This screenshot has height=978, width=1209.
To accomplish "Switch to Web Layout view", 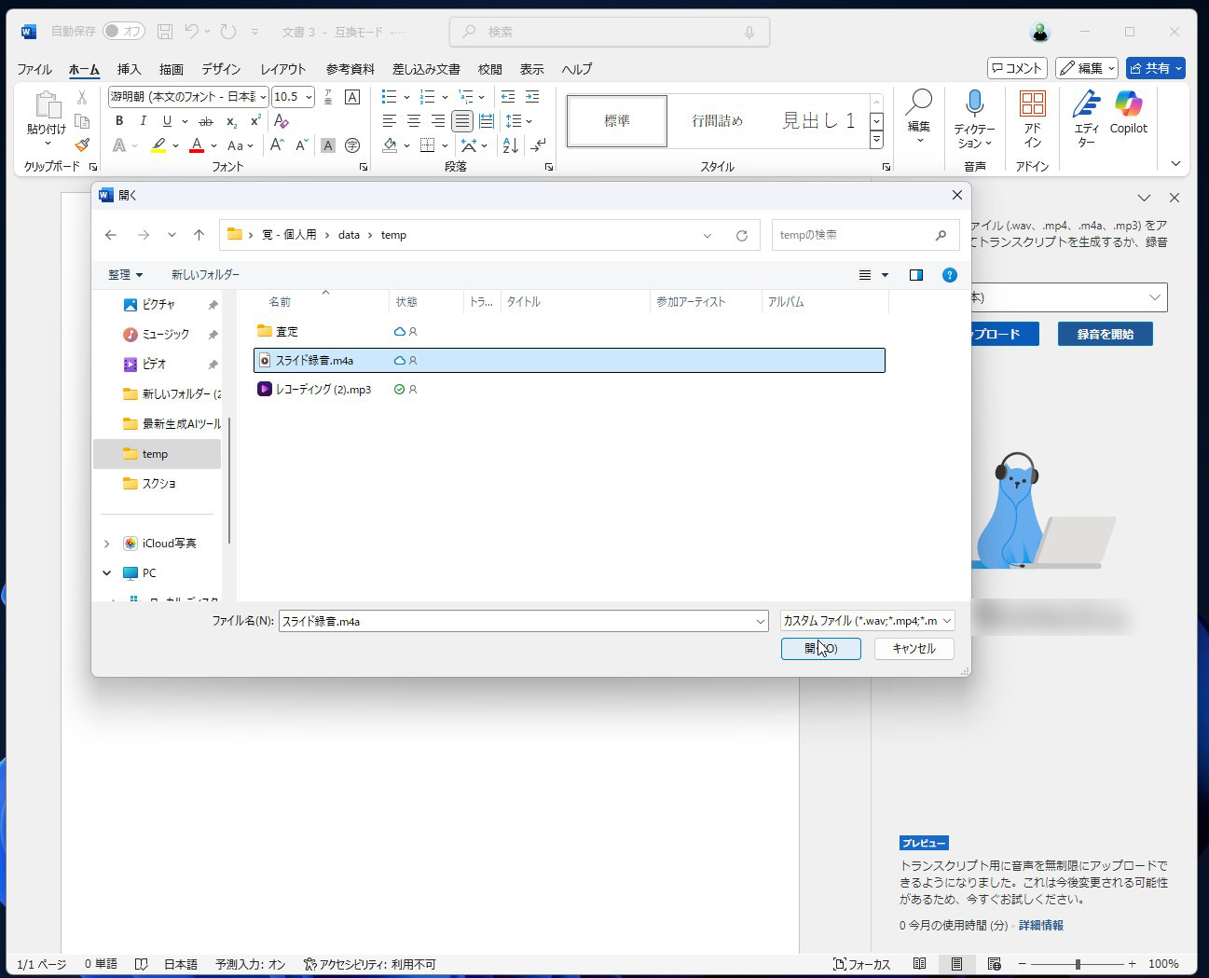I will coord(994,964).
